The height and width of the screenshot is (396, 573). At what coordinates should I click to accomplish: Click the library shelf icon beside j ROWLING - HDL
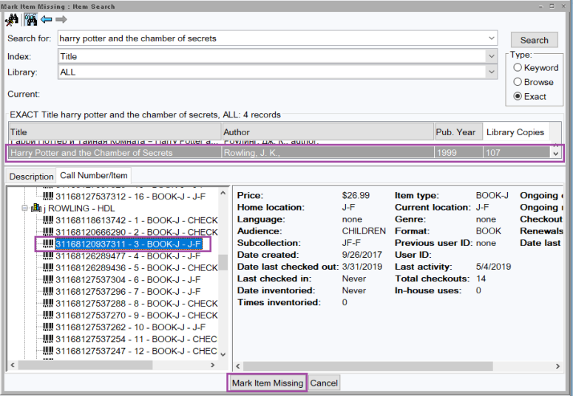[37, 208]
